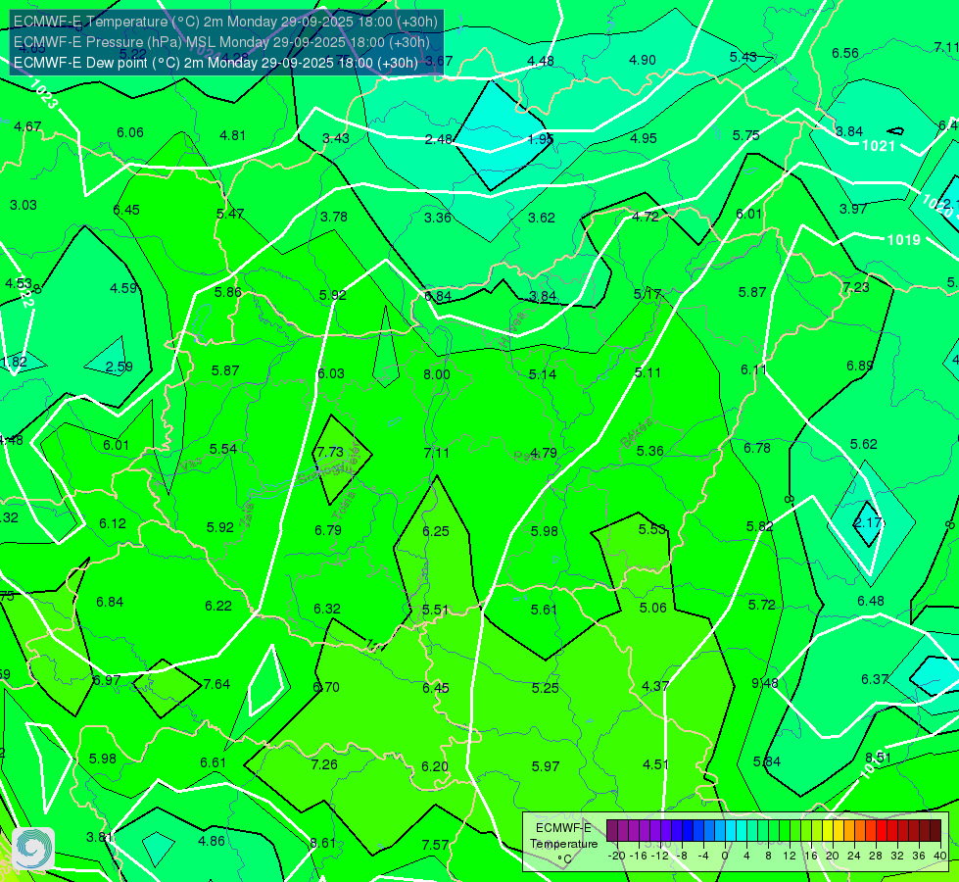Image resolution: width=959 pixels, height=882 pixels.
Task: Click the 7.64 dew point value
Action: tap(216, 684)
